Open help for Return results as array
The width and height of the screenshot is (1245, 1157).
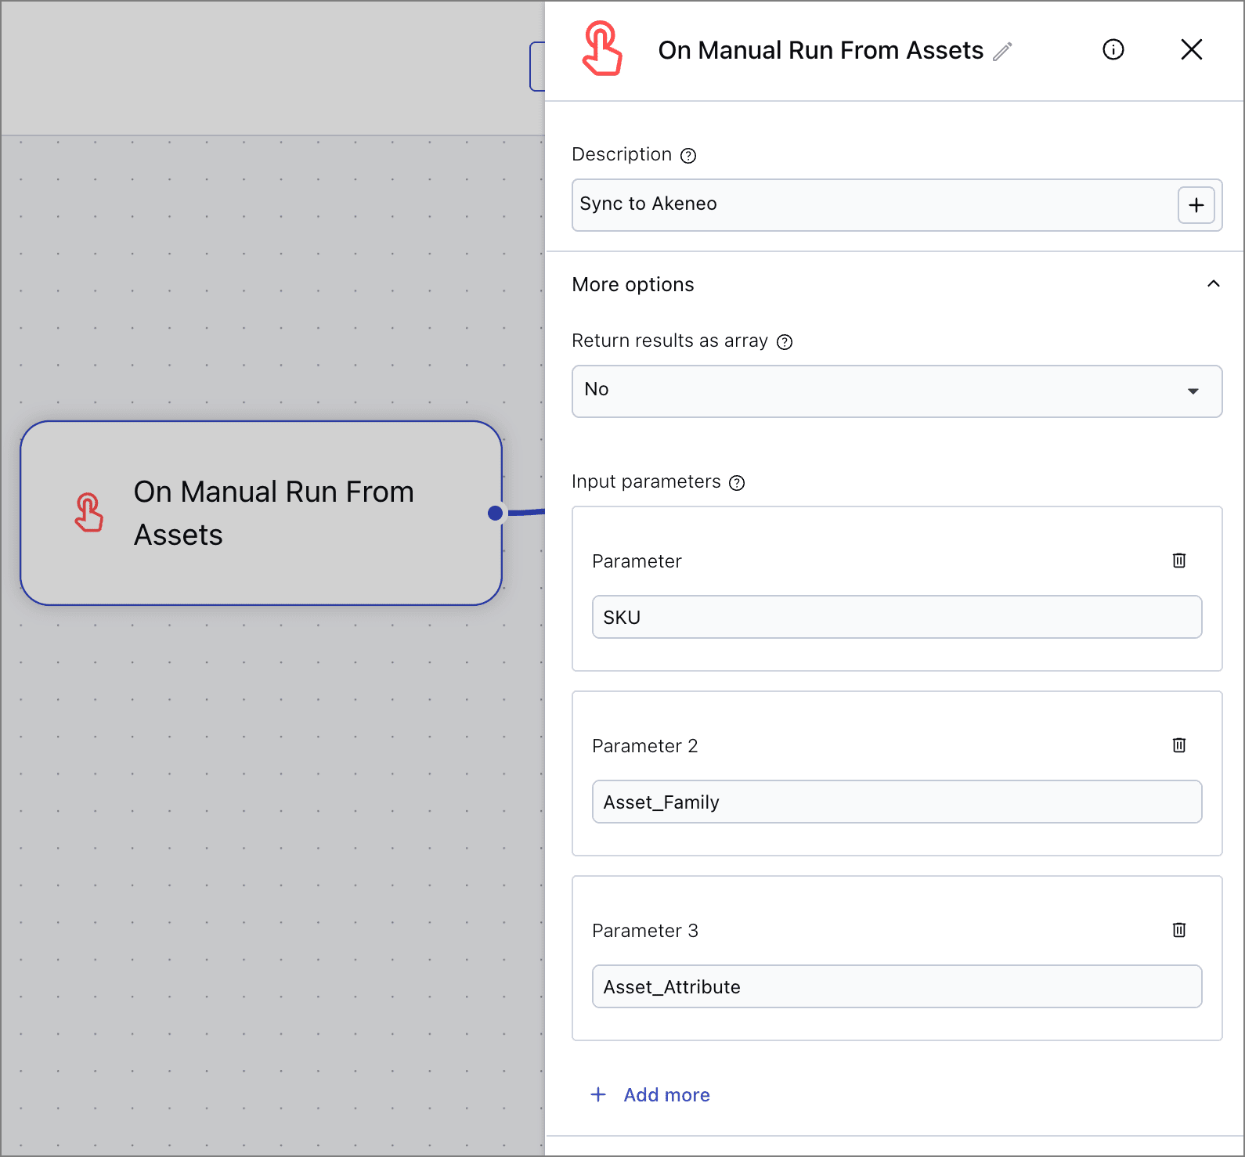(784, 341)
